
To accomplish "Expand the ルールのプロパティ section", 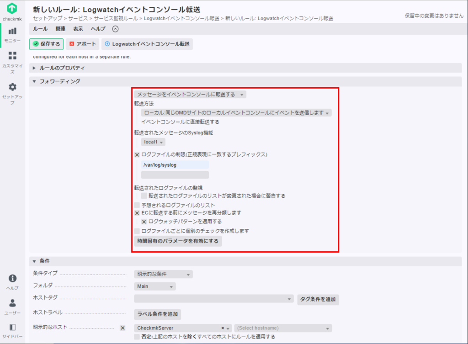I will (x=245, y=68).
